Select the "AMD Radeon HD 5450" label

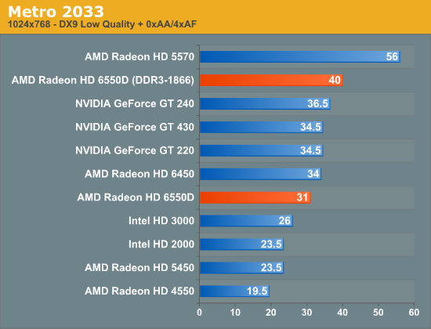(139, 268)
